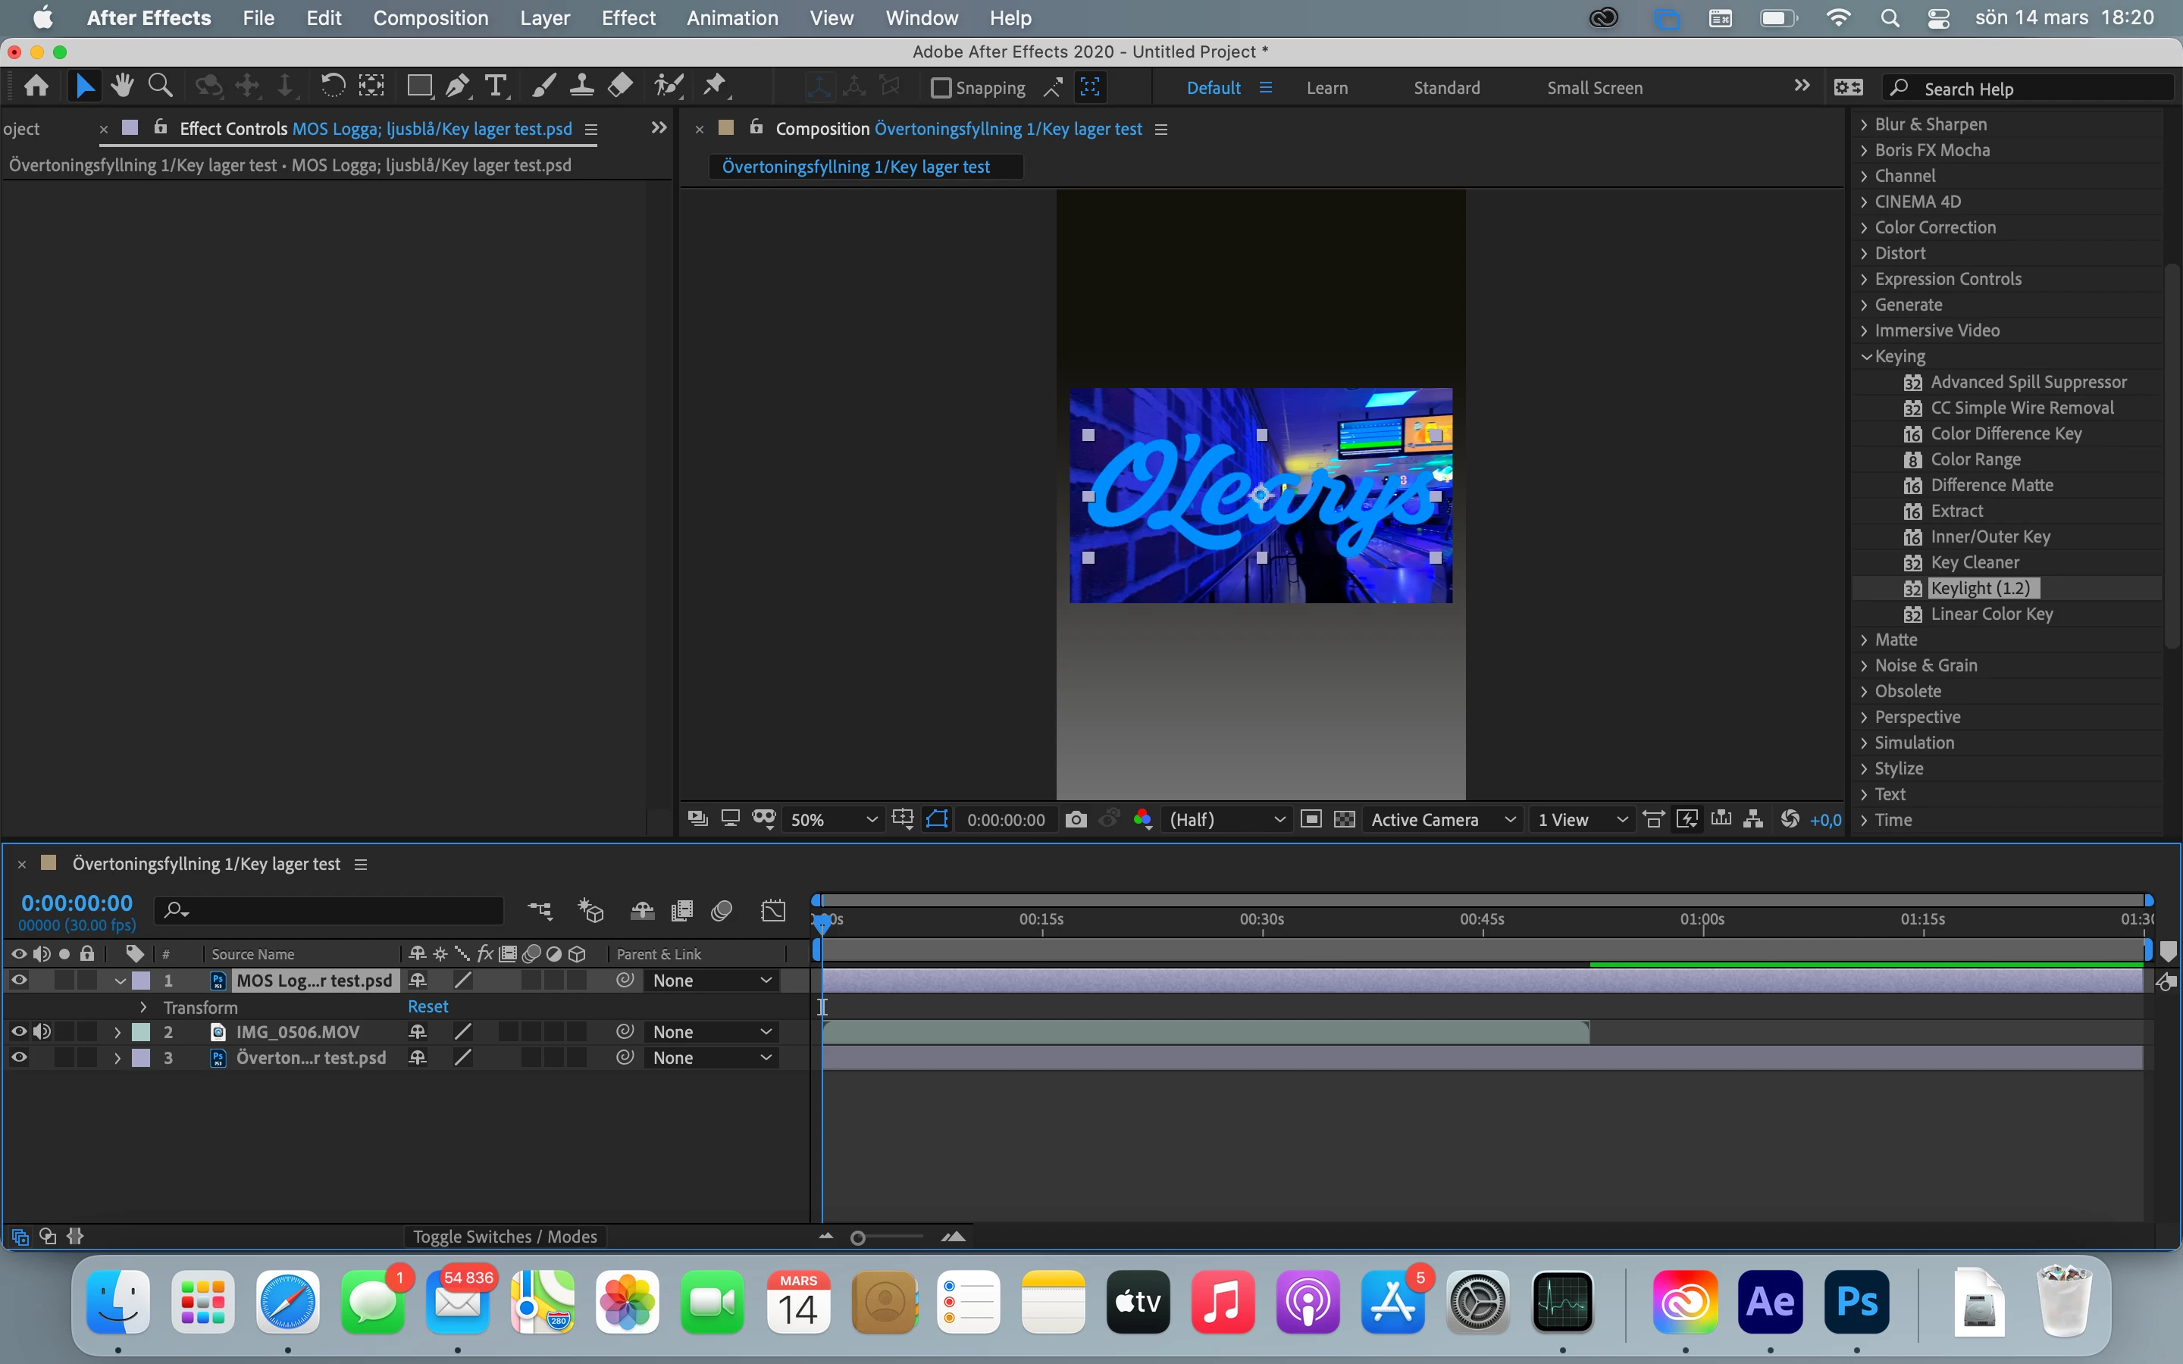Select the Horizontal Type tool
This screenshot has height=1364, width=2183.
(x=495, y=86)
